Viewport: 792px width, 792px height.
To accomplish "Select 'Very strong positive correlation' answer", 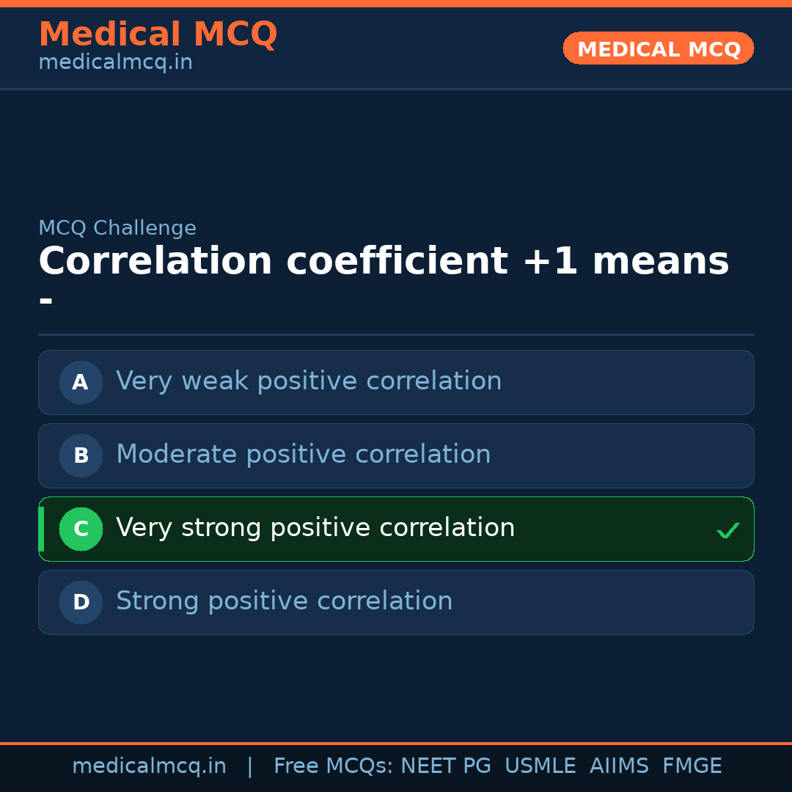I will pyautogui.click(x=315, y=528).
